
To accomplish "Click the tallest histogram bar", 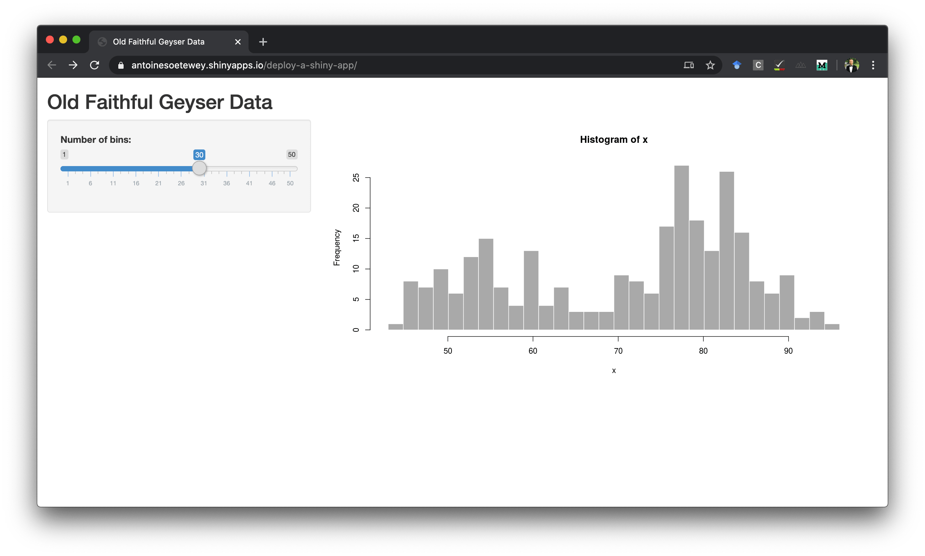I will pyautogui.click(x=681, y=247).
